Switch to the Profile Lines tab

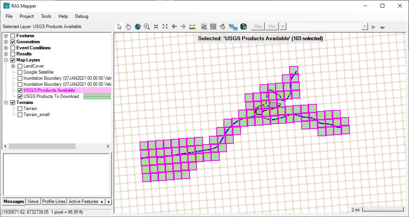point(53,201)
